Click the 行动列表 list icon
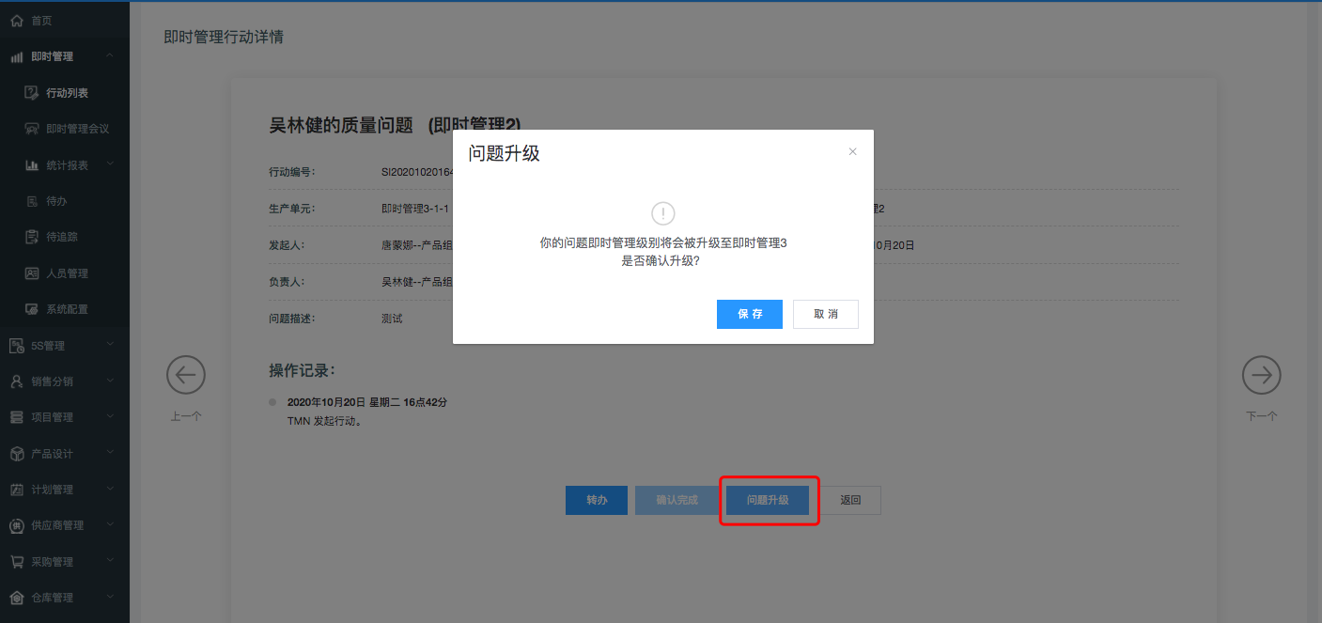Viewport: 1322px width, 623px height. pyautogui.click(x=31, y=92)
